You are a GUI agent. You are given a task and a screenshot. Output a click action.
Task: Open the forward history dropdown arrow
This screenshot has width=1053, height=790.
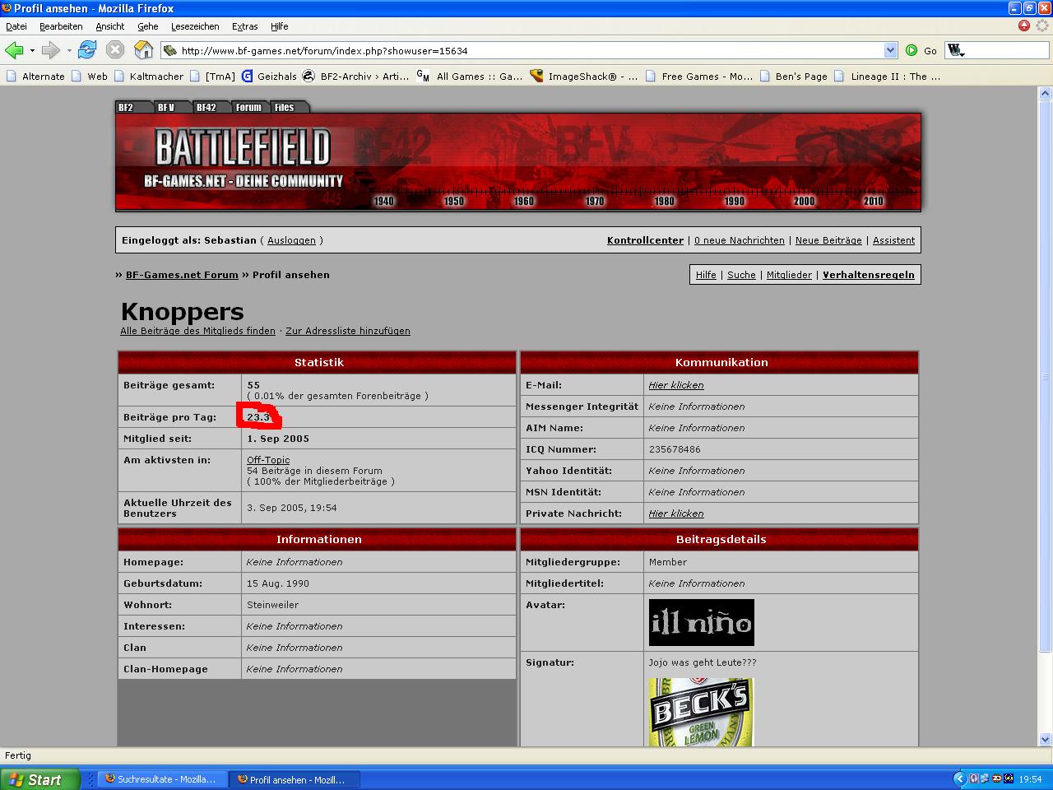[x=69, y=50]
